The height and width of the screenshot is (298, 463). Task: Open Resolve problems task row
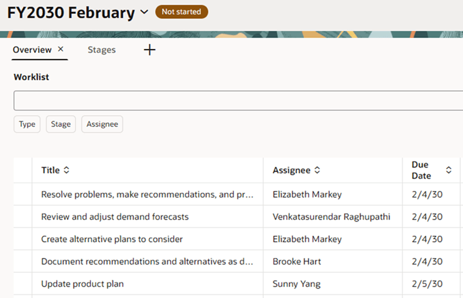pyautogui.click(x=147, y=194)
